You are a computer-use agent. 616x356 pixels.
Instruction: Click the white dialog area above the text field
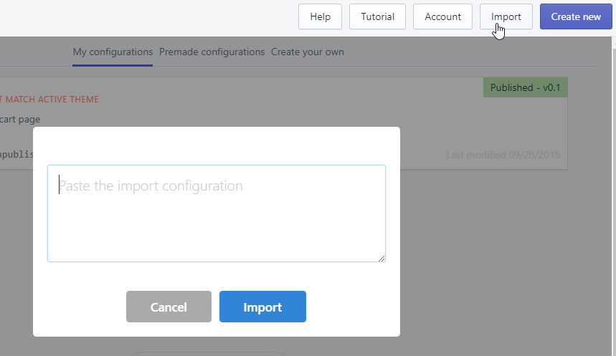216,145
